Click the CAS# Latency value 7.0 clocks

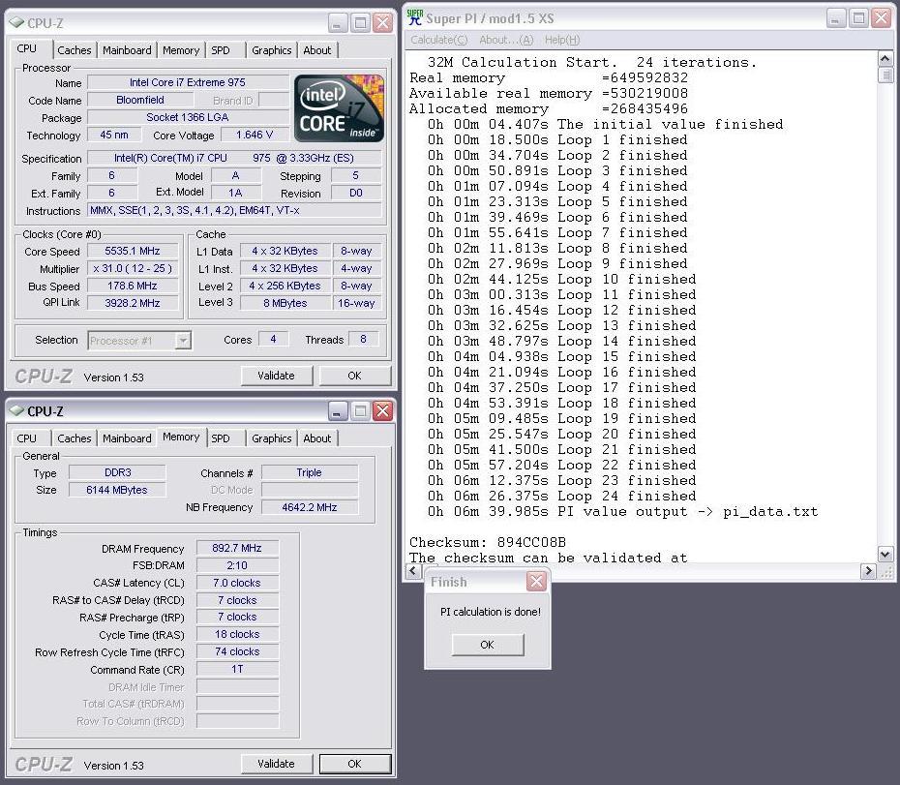[237, 583]
